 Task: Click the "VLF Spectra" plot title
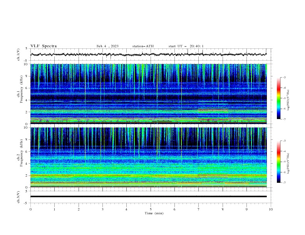[x=44, y=46]
